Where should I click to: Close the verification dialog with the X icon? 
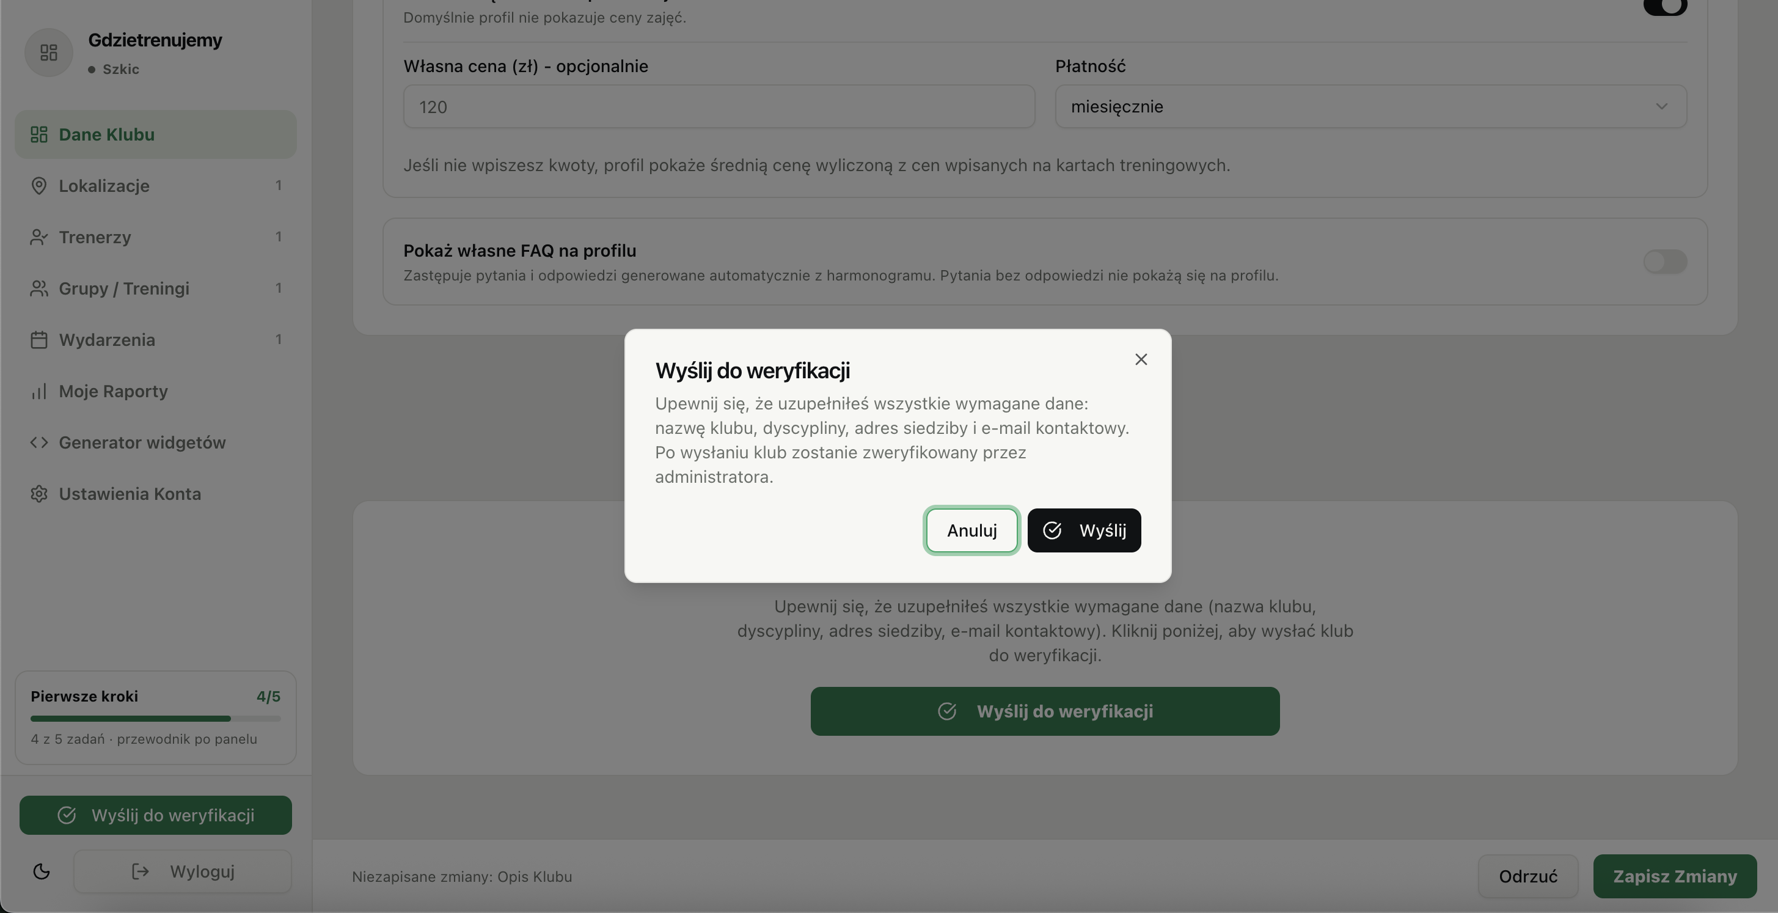1141,359
